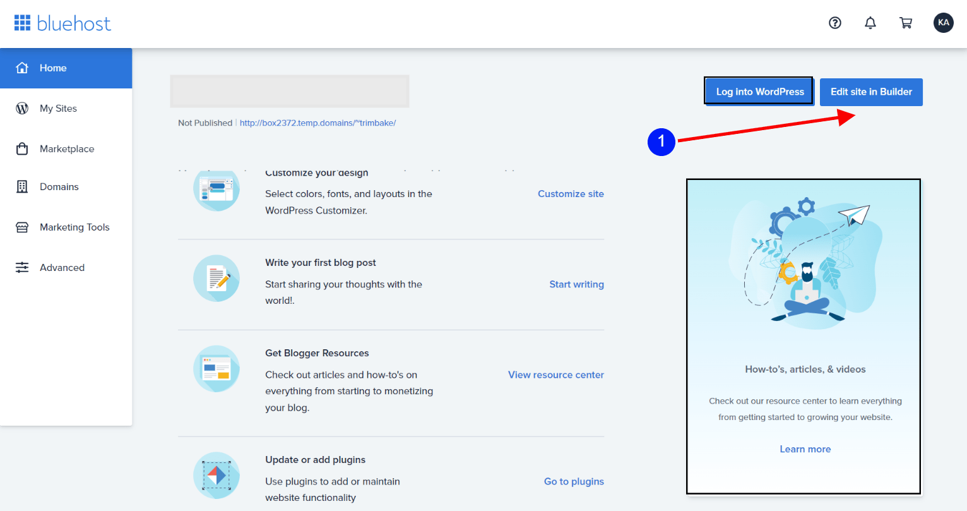
Task: Click the Go to plugins link
Action: click(574, 481)
